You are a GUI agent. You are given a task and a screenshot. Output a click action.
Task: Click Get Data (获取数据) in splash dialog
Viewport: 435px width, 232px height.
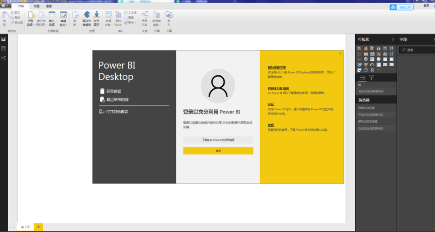coord(111,91)
